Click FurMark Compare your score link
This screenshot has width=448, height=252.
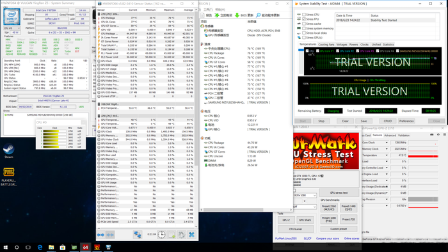pyautogui.click(x=328, y=239)
